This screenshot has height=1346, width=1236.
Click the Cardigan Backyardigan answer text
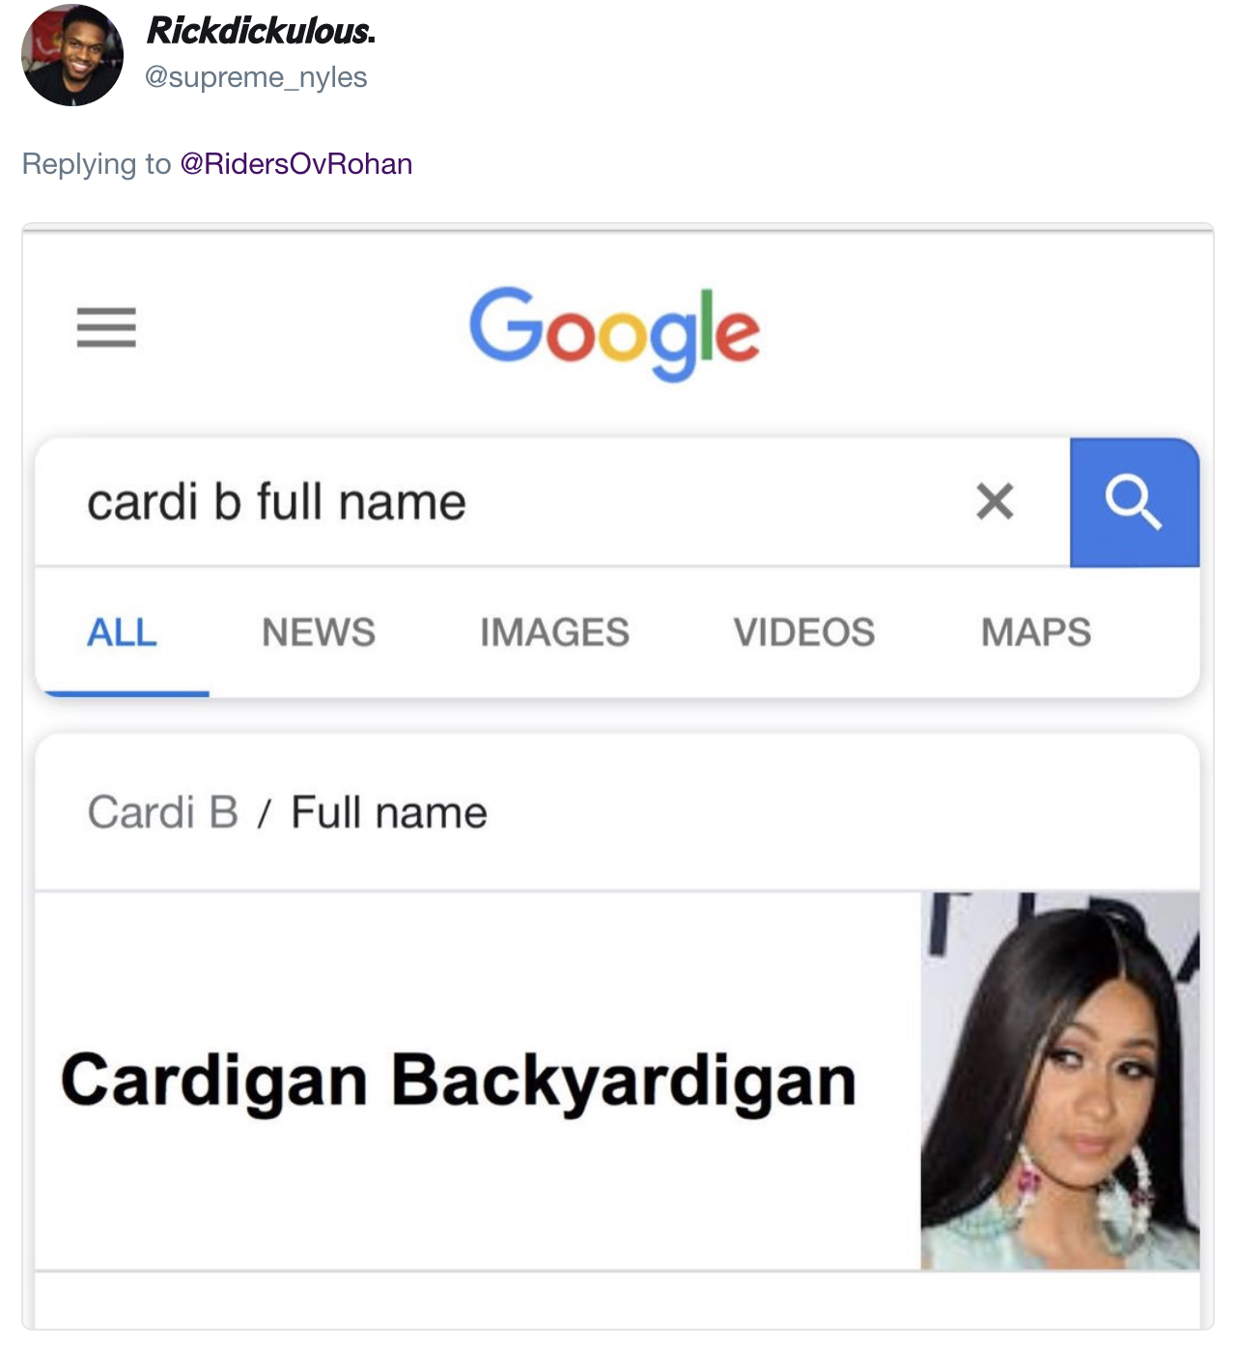pos(459,1080)
